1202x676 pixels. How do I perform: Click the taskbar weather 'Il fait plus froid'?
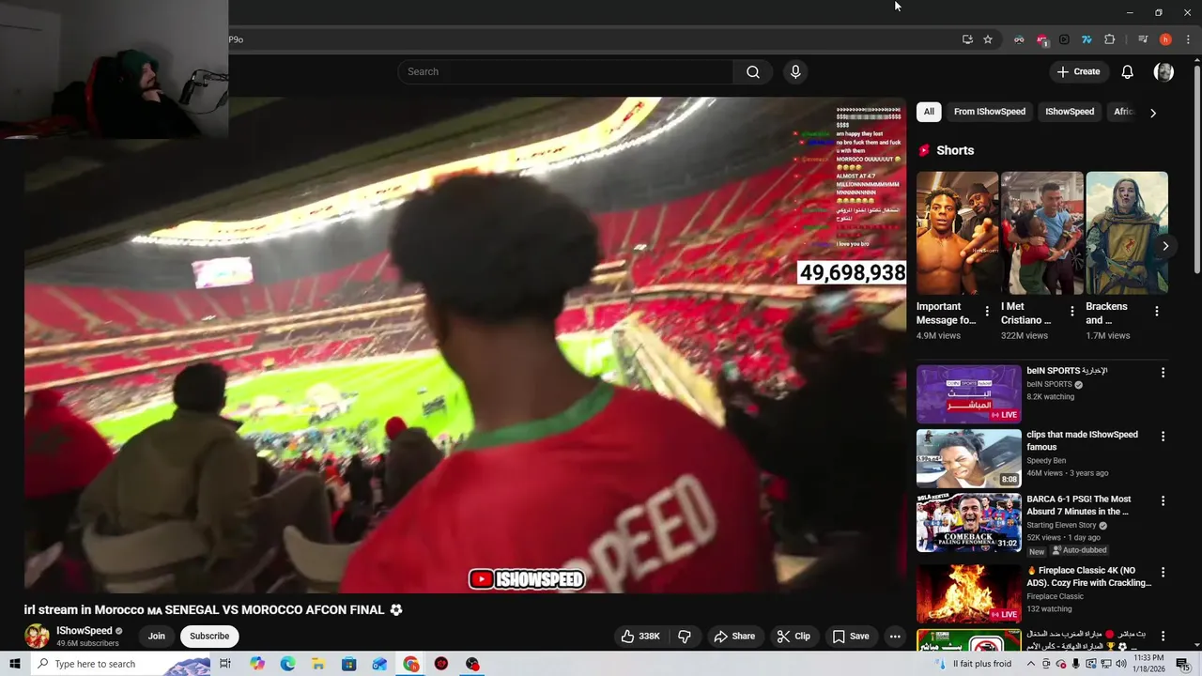point(974,664)
